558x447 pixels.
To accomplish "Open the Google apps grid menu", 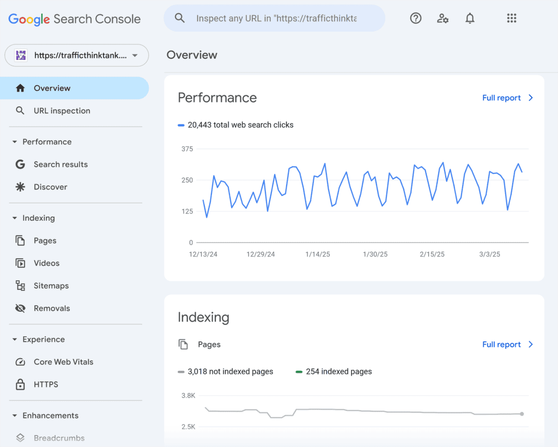I will point(512,18).
